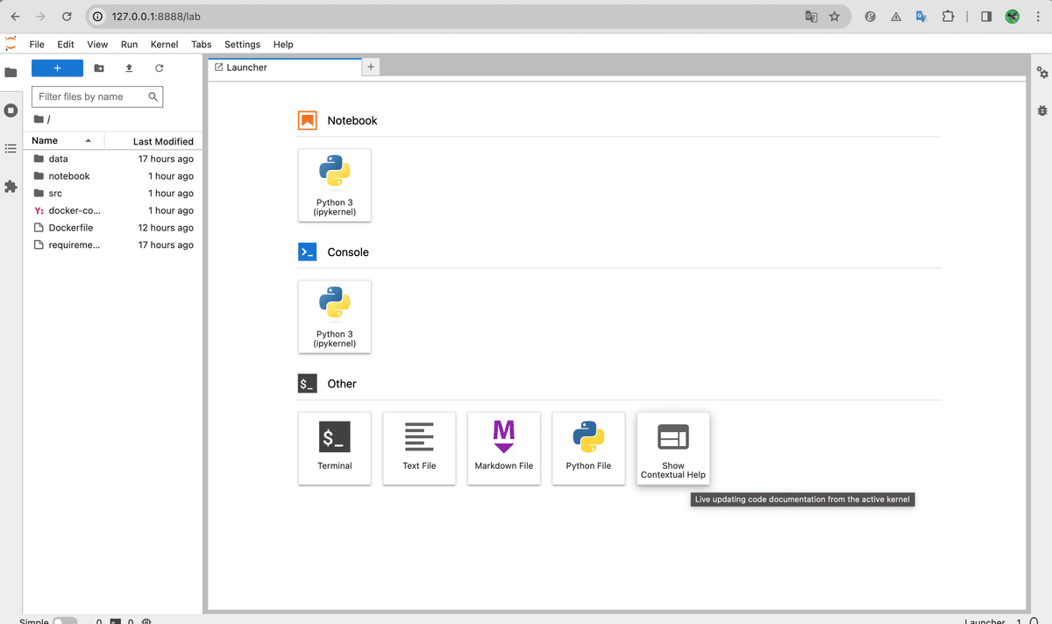The image size is (1052, 624).
Task: Open the Help menu
Action: pos(283,45)
